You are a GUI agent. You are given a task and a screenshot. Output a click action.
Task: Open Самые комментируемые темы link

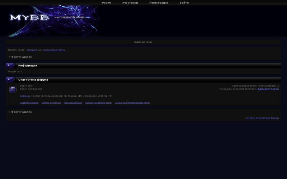click(x=132, y=103)
